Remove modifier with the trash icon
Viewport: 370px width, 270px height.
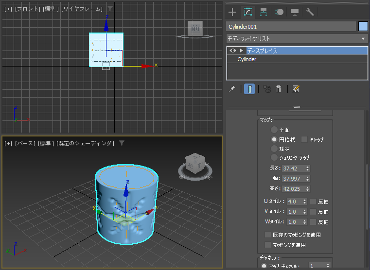coord(279,89)
